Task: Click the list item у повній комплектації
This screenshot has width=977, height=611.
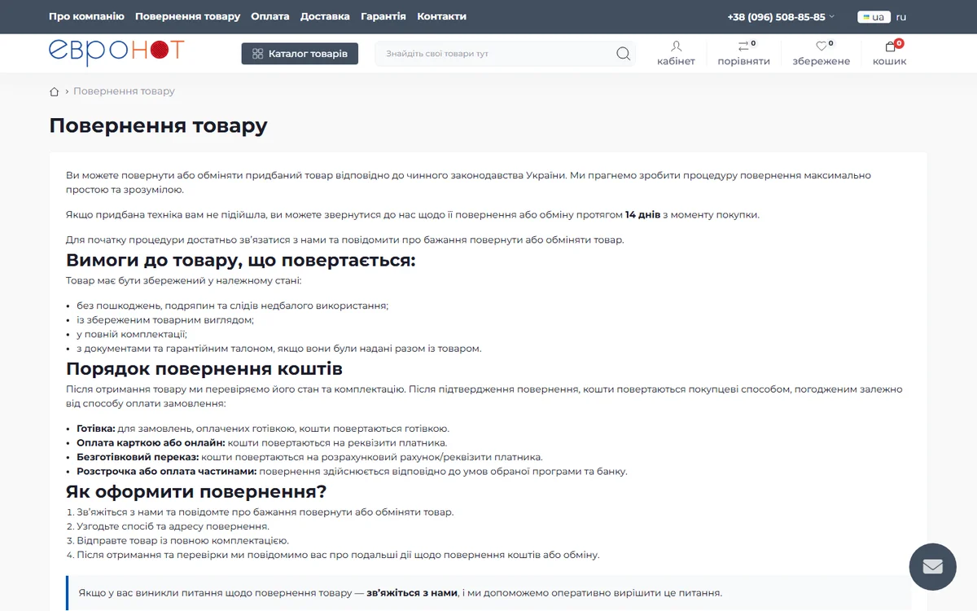Action: pyautogui.click(x=132, y=334)
